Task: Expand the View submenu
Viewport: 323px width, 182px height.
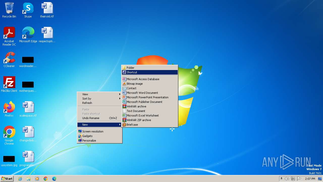Action: point(100,94)
